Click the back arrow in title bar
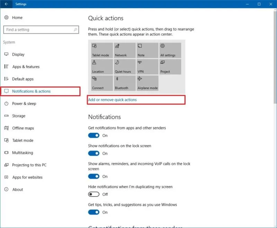The width and height of the screenshot is (277, 228). coord(6,4)
